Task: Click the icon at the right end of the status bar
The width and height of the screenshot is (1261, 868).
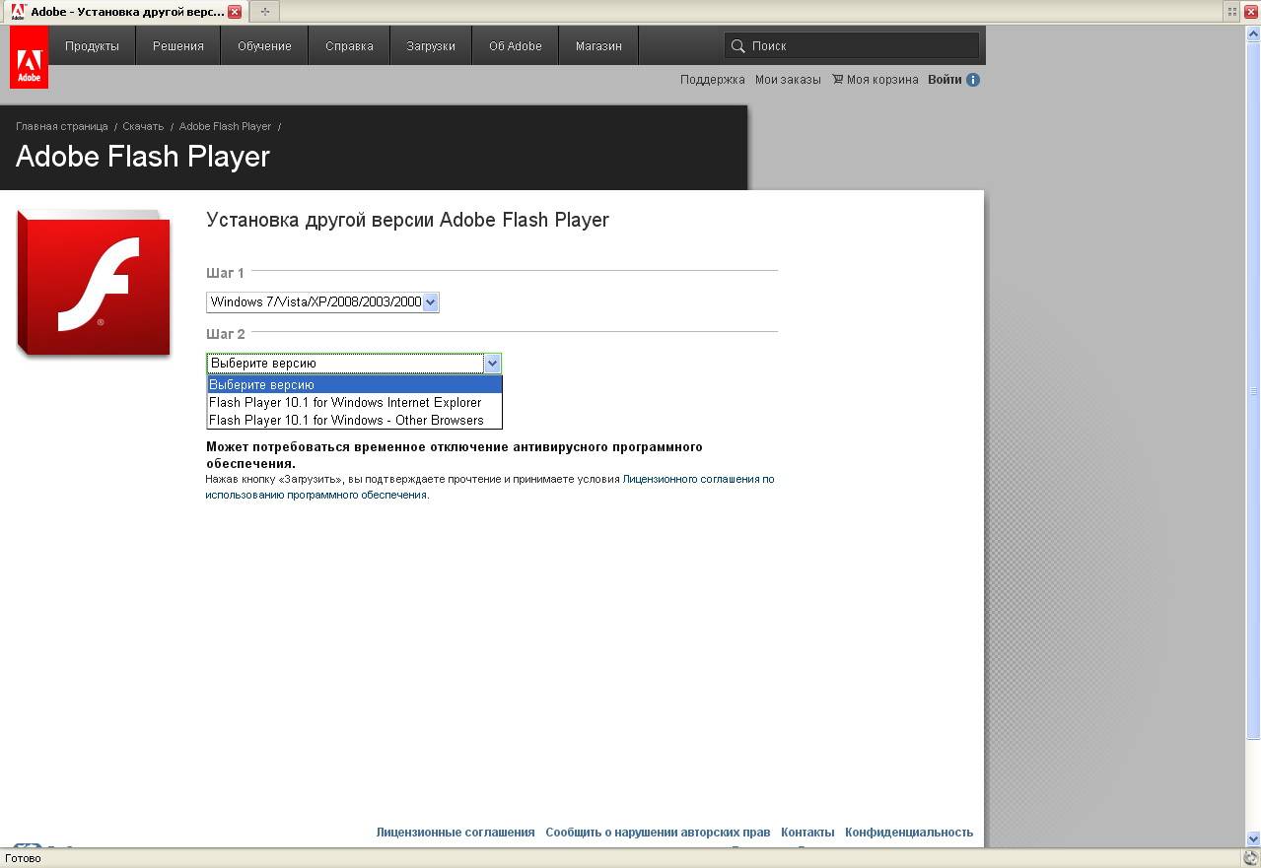Action: [x=1250, y=858]
